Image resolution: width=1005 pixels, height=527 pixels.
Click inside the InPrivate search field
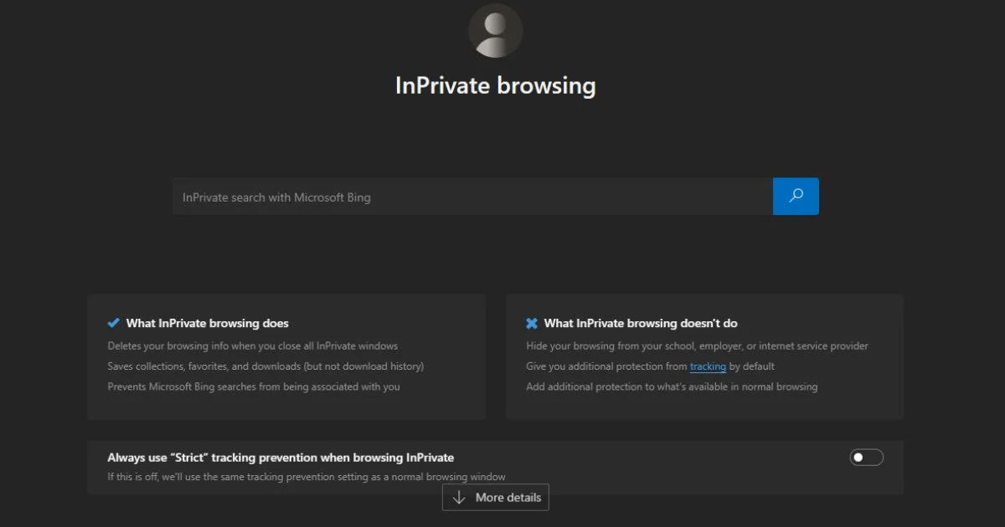click(x=469, y=196)
